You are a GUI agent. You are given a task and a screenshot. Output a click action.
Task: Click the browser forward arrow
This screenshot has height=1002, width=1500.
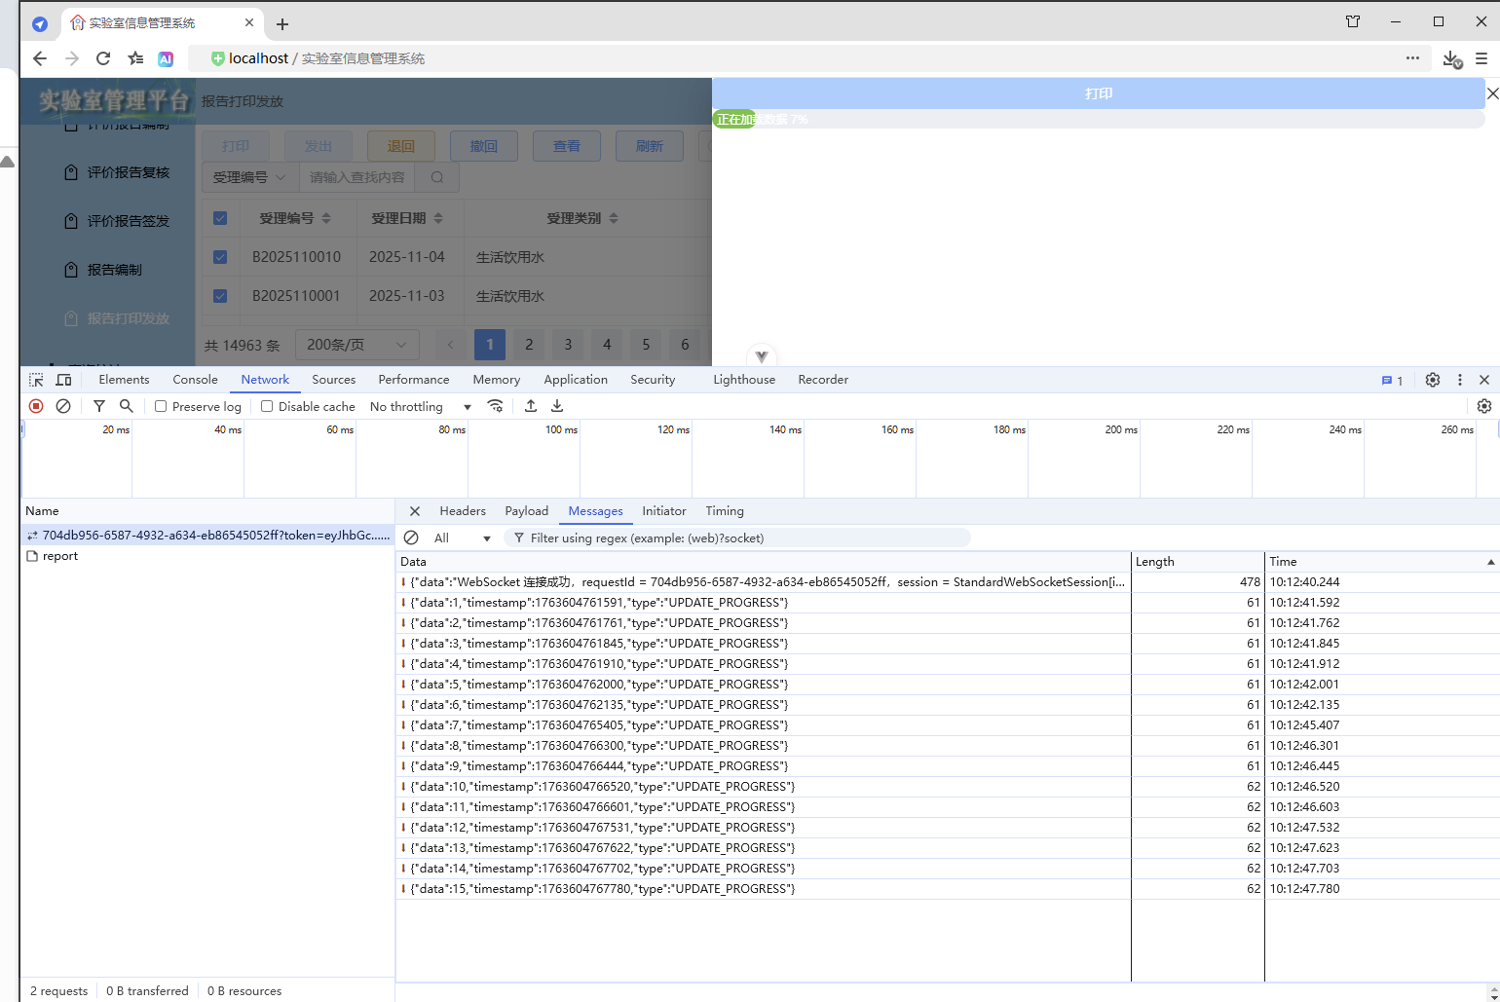click(x=72, y=58)
